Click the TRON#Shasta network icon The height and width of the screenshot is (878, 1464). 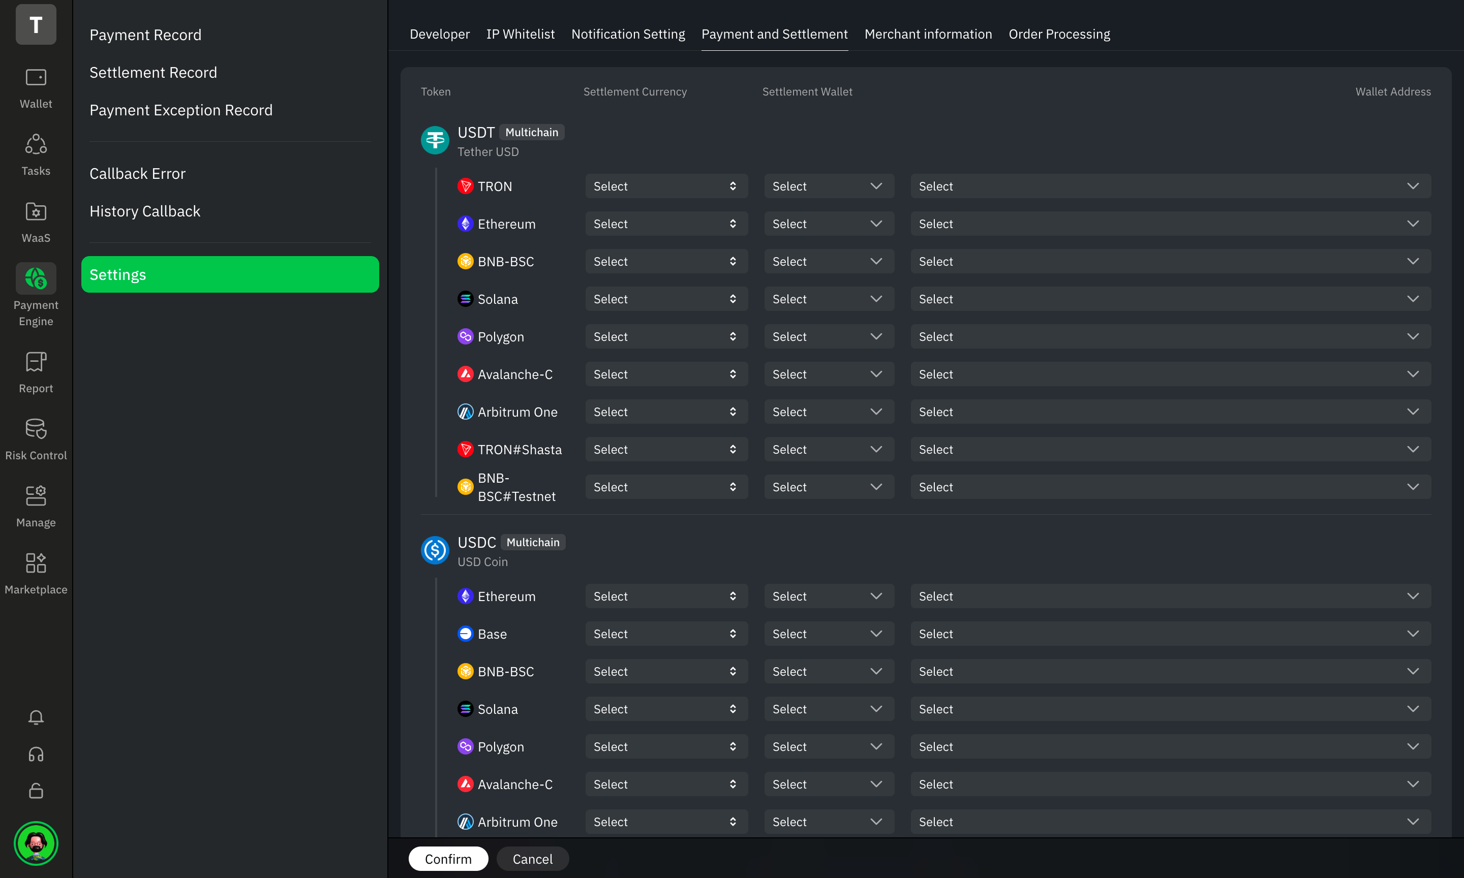tap(465, 449)
